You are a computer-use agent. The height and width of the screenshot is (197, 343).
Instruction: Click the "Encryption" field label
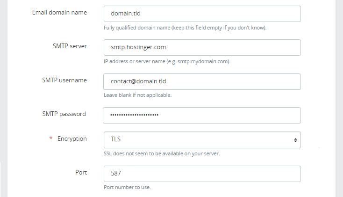click(x=72, y=139)
